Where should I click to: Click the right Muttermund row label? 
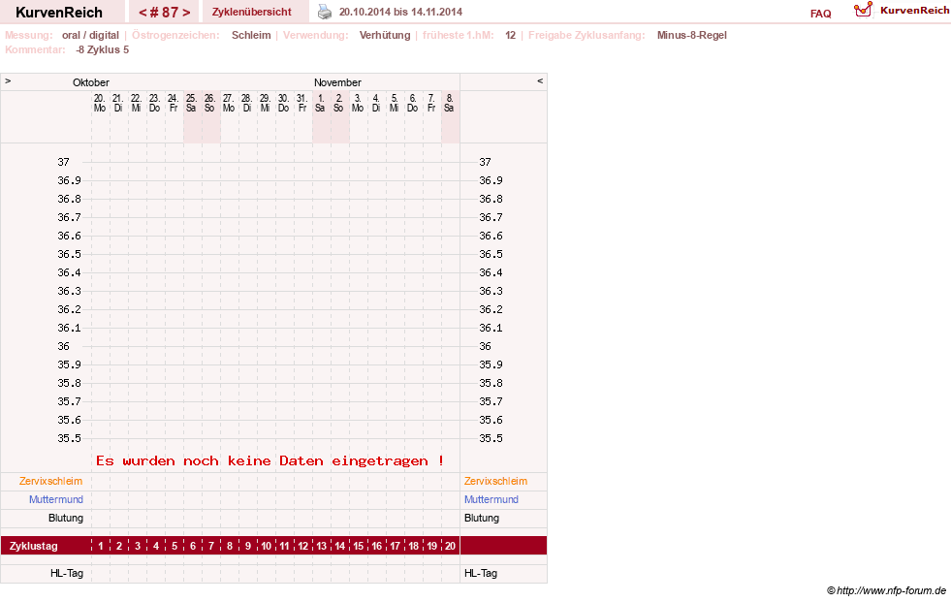pyautogui.click(x=491, y=499)
